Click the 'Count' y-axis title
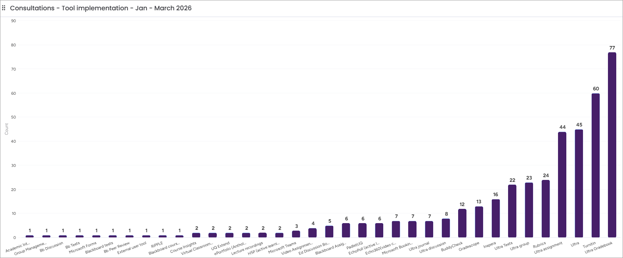This screenshot has width=623, height=258. [x=6, y=129]
